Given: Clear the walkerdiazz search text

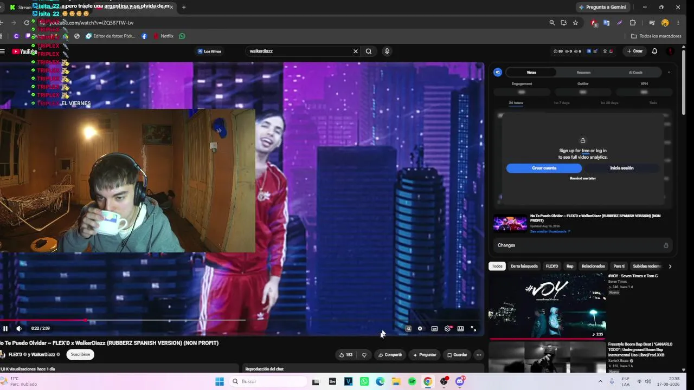Looking at the screenshot, I should click(356, 51).
